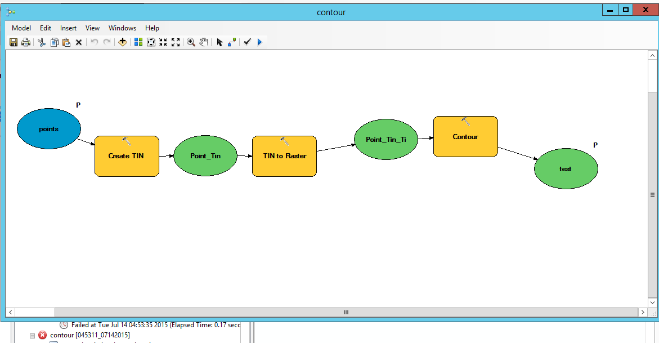Cut the selection with the scissors icon
Image resolution: width=659 pixels, height=343 pixels.
pyautogui.click(x=42, y=42)
